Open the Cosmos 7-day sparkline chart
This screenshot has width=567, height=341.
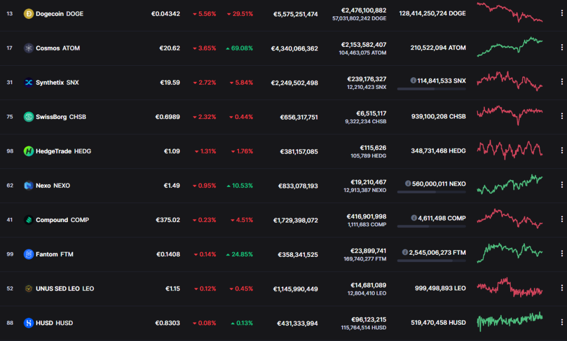point(510,47)
